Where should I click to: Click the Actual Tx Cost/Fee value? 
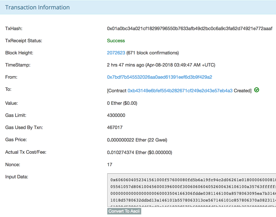(x=139, y=152)
